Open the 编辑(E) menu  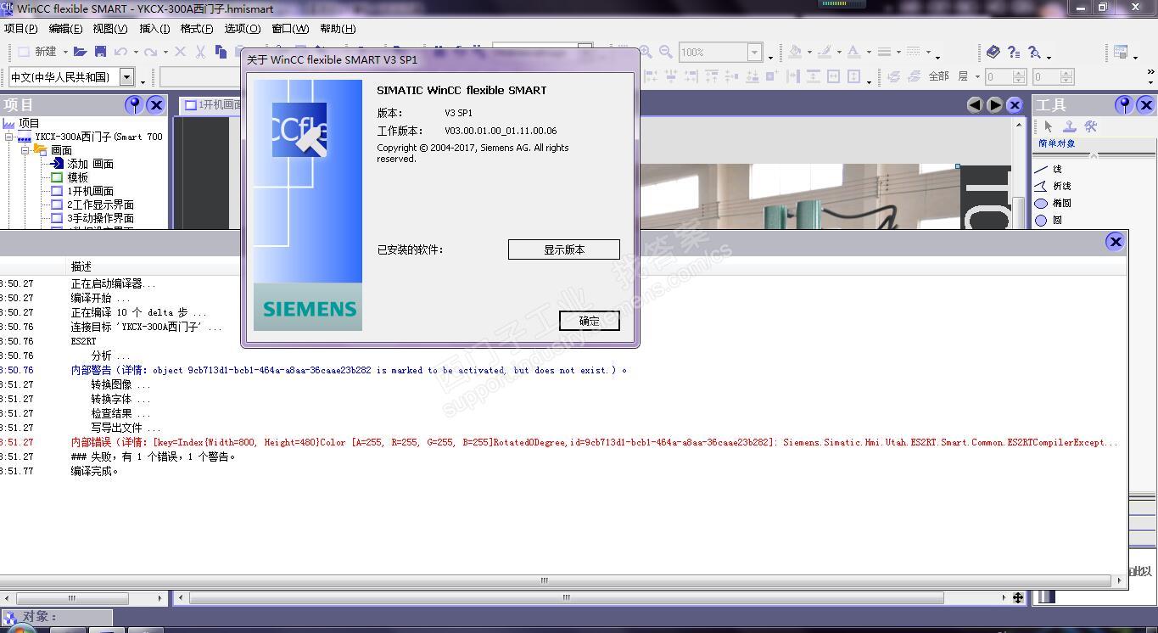click(65, 28)
